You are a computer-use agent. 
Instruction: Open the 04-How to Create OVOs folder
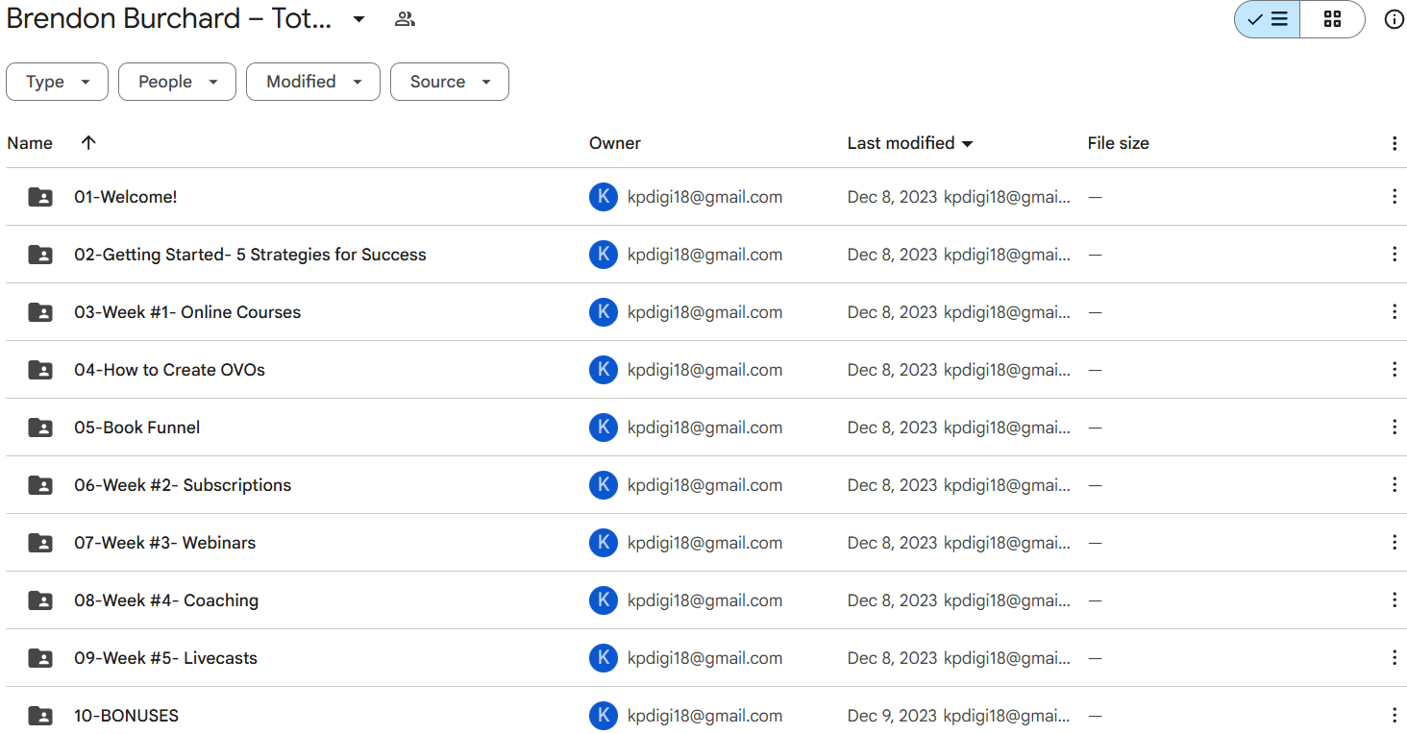[169, 370]
